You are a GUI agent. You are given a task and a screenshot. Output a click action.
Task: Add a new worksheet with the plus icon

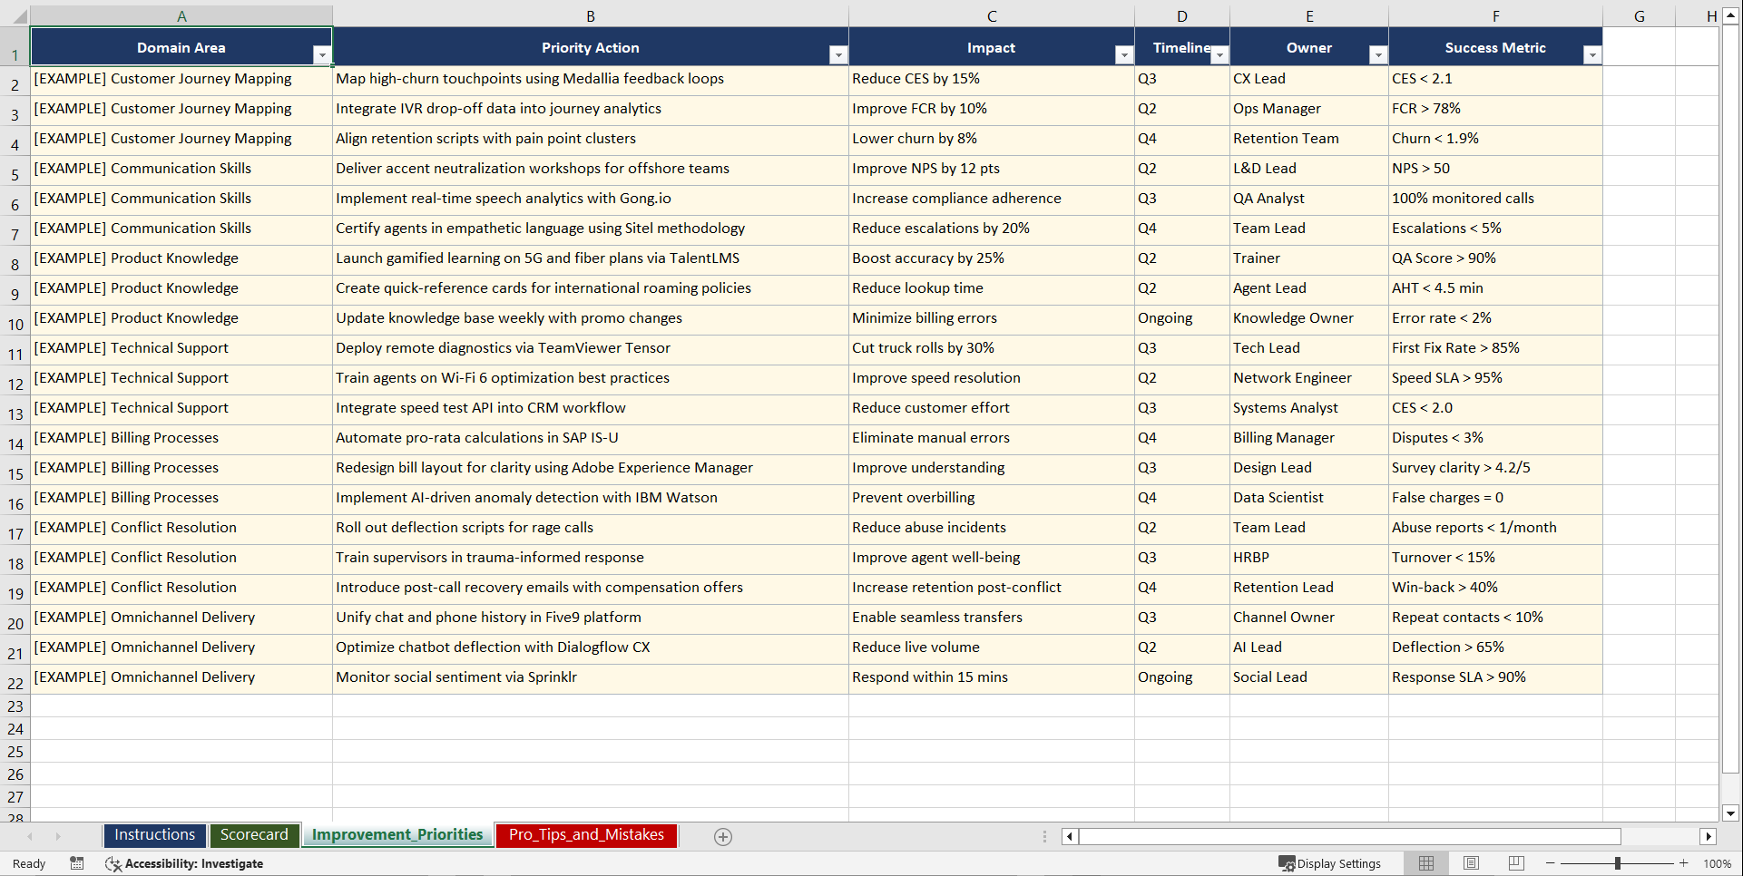(x=723, y=836)
